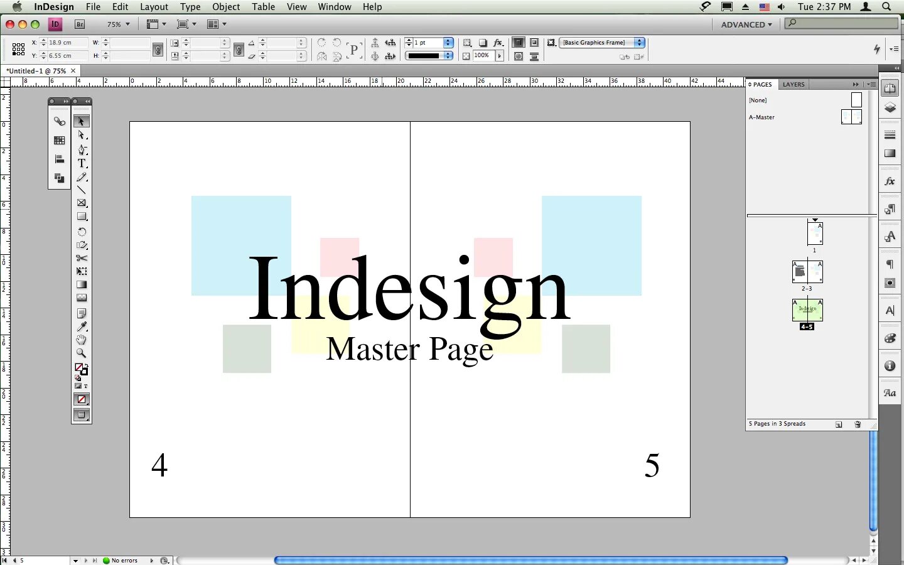Switch to the LAYERS tab

794,84
